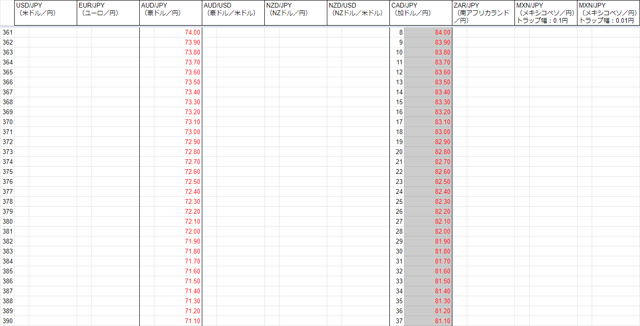Click CAD/JPY index cell 23
Viewport: 640px width, 326px height.
[397, 181]
